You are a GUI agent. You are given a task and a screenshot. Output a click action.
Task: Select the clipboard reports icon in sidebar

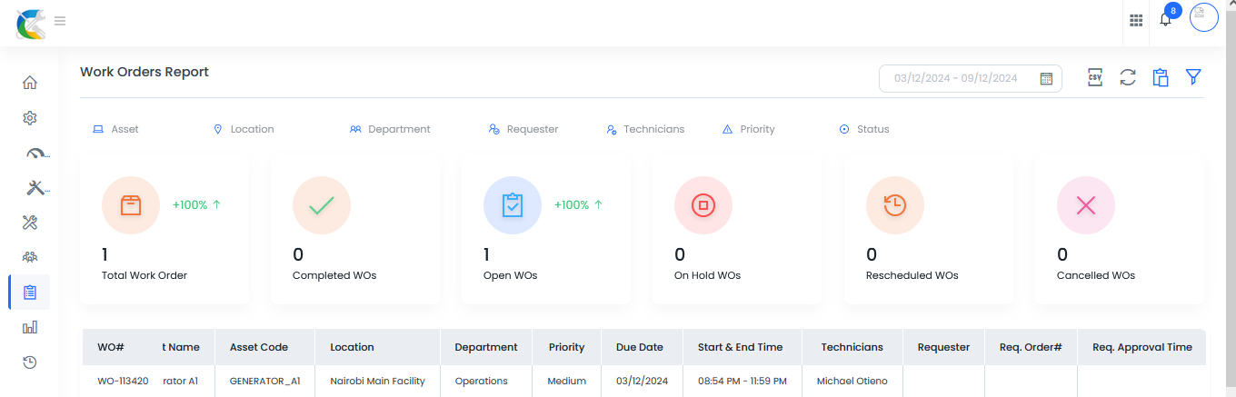tap(30, 293)
